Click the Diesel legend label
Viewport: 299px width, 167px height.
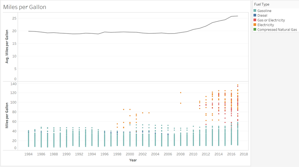262,16
